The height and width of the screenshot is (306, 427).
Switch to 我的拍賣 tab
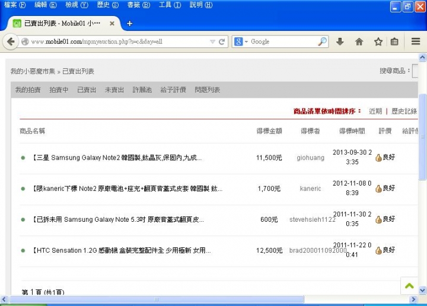pyautogui.click(x=28, y=90)
